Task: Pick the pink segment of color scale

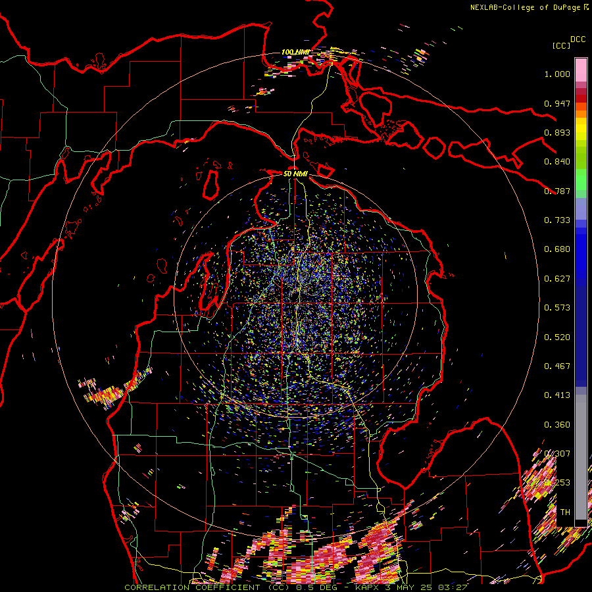Action: [581, 70]
